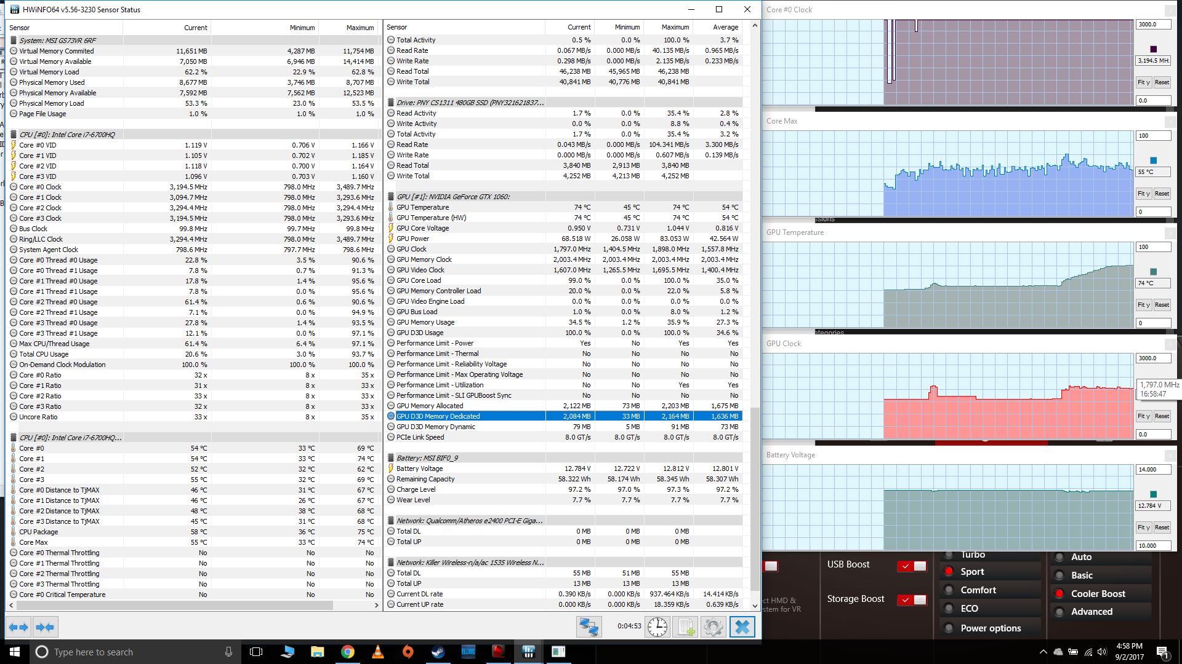Click the sensor list scroll-down arrow
1182x664 pixels.
point(755,606)
